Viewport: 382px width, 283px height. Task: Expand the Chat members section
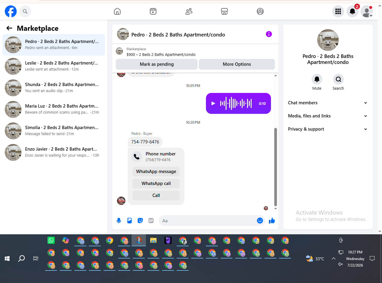pos(328,103)
